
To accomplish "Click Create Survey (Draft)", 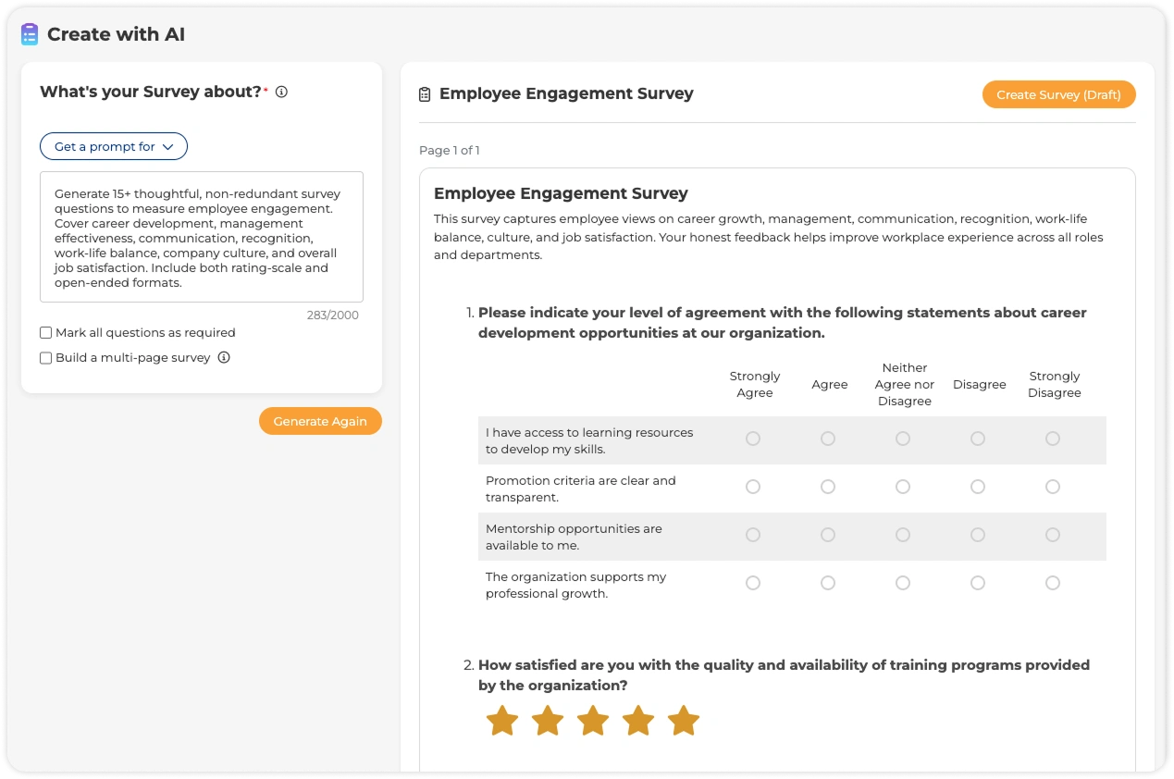I will point(1058,93).
